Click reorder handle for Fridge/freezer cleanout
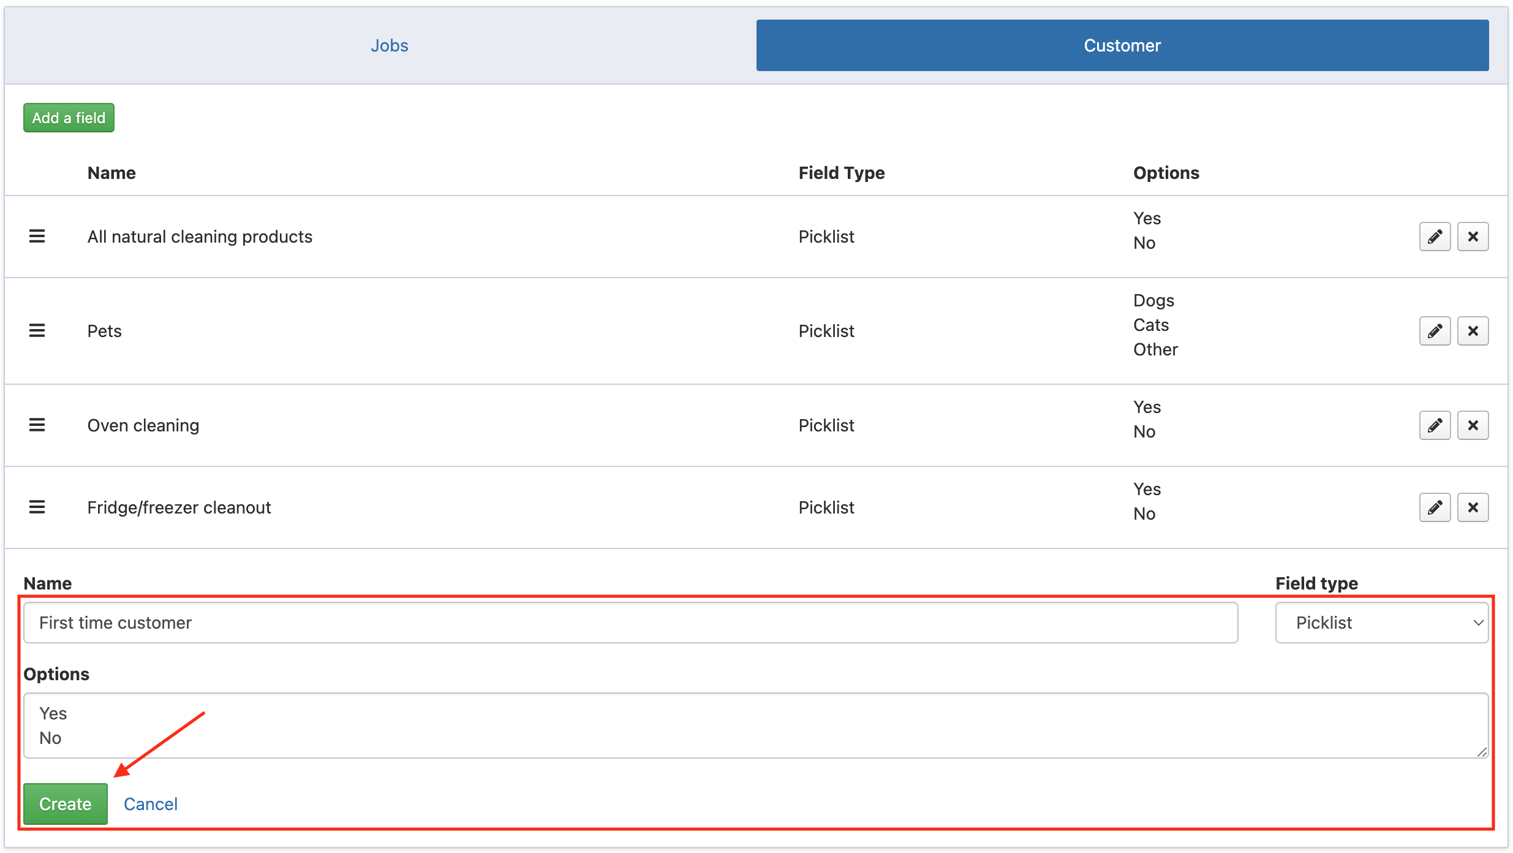The height and width of the screenshot is (853, 1513). click(x=37, y=507)
